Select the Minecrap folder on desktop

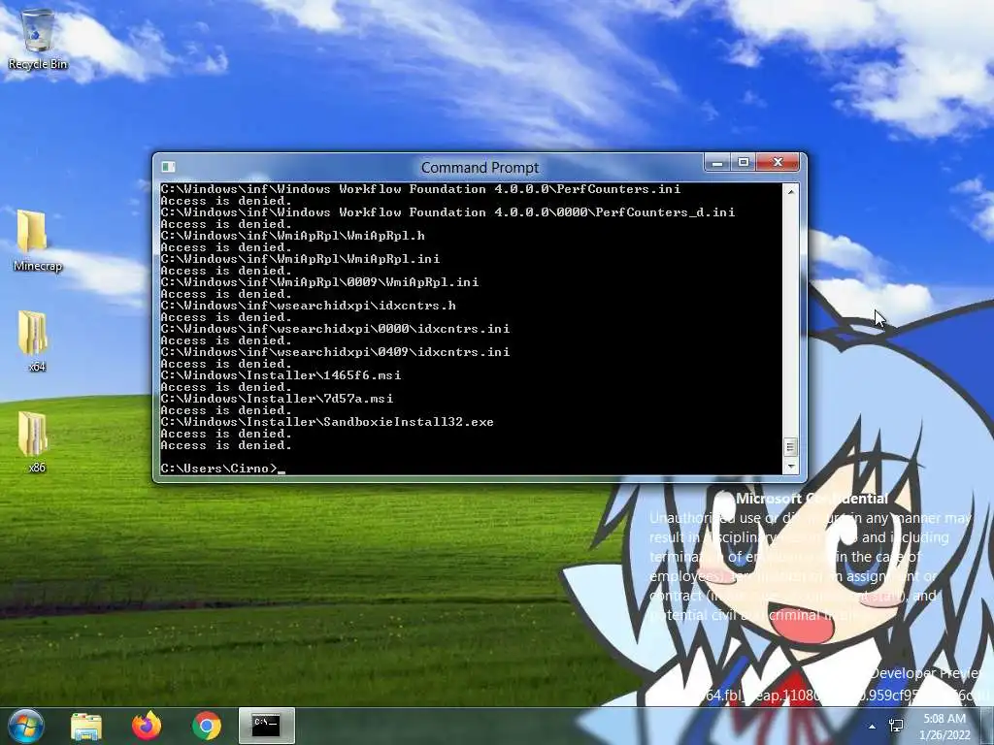coord(37,241)
